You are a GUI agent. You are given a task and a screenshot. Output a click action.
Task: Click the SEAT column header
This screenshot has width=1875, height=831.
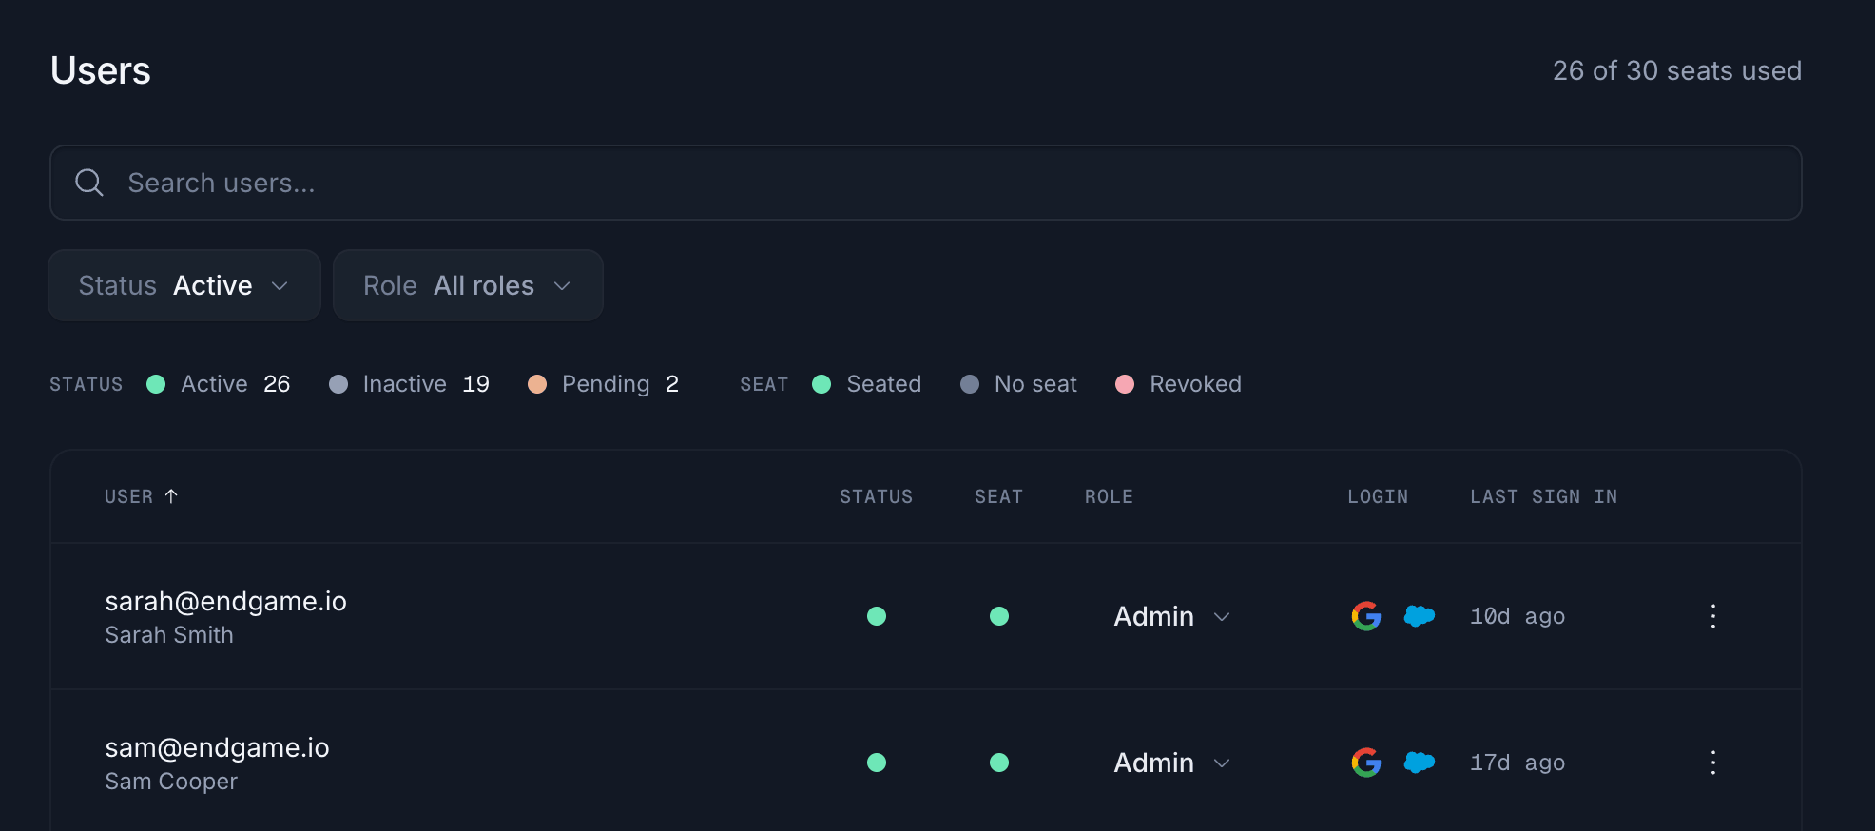point(998,496)
